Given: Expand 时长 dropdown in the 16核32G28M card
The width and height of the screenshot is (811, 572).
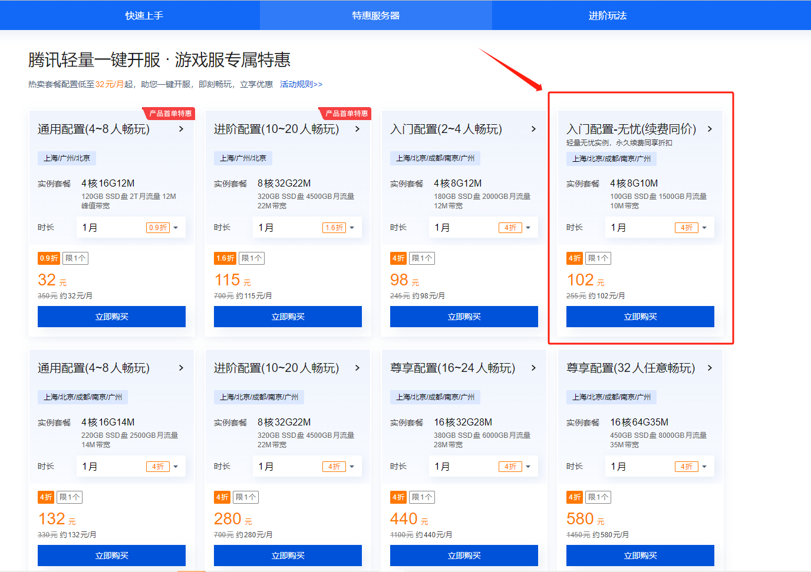Looking at the screenshot, I should tap(483, 467).
